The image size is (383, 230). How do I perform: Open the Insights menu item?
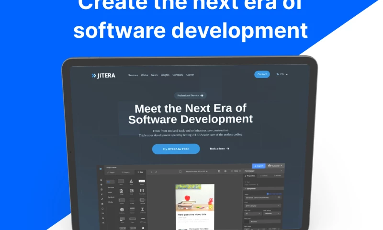pos(165,75)
